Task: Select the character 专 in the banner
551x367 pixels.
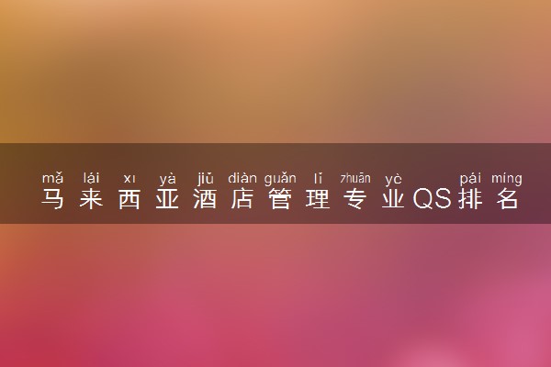Action: [355, 199]
